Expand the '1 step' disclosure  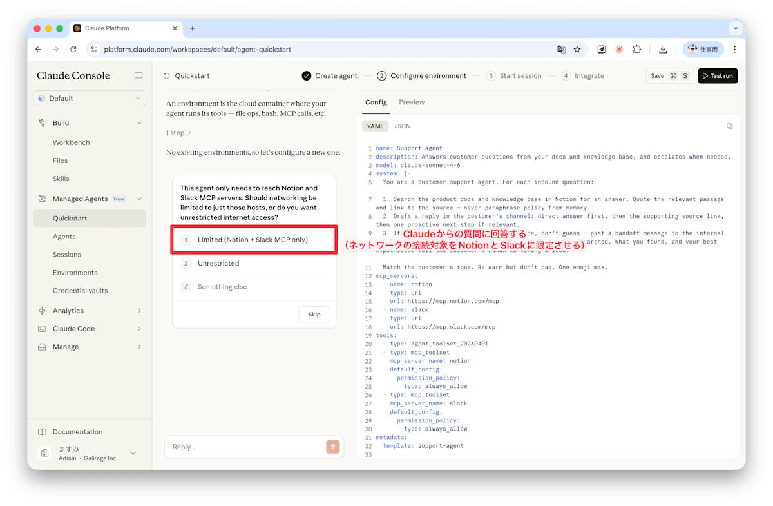point(178,133)
